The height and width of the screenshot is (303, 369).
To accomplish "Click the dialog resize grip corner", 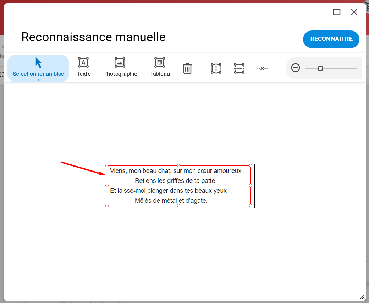I will [x=362, y=297].
